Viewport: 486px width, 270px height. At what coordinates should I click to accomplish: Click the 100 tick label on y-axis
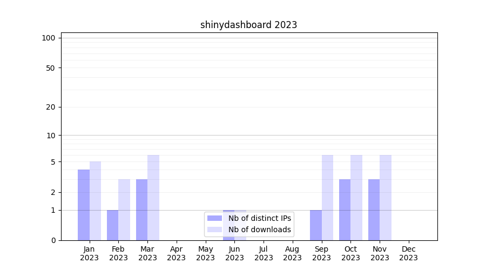49,38
